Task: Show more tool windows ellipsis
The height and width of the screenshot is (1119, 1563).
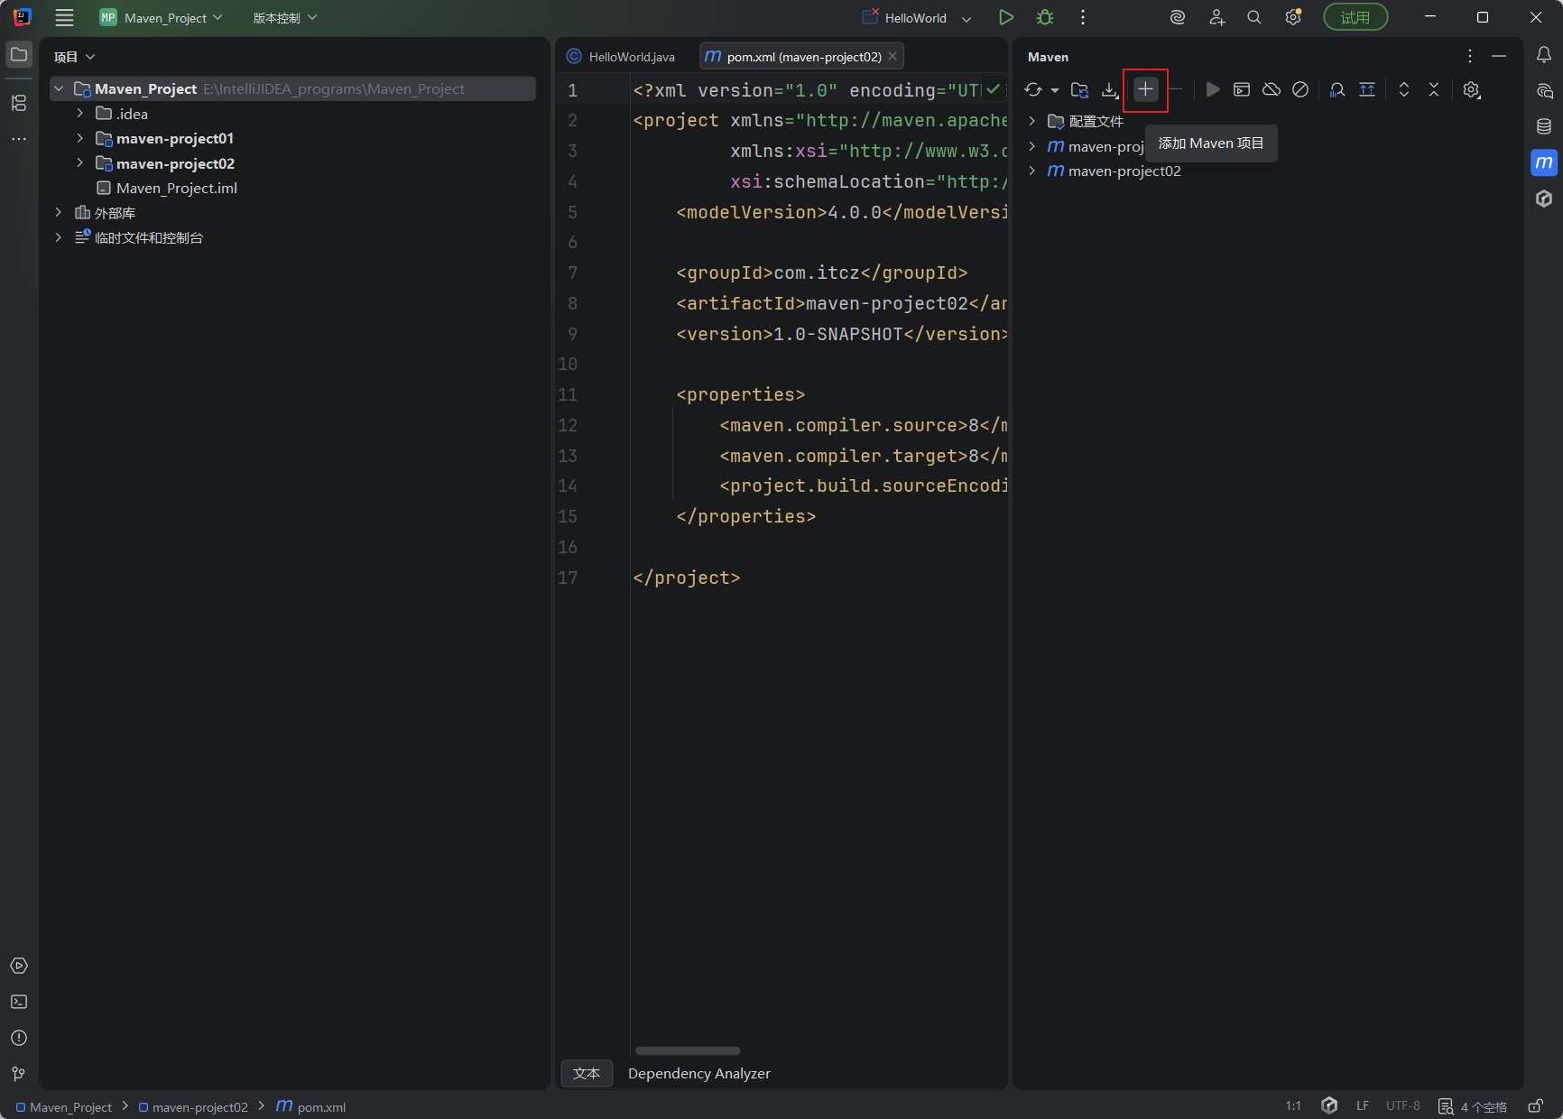Action: coord(19,139)
